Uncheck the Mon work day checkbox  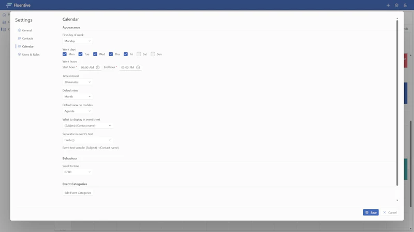coord(64,54)
